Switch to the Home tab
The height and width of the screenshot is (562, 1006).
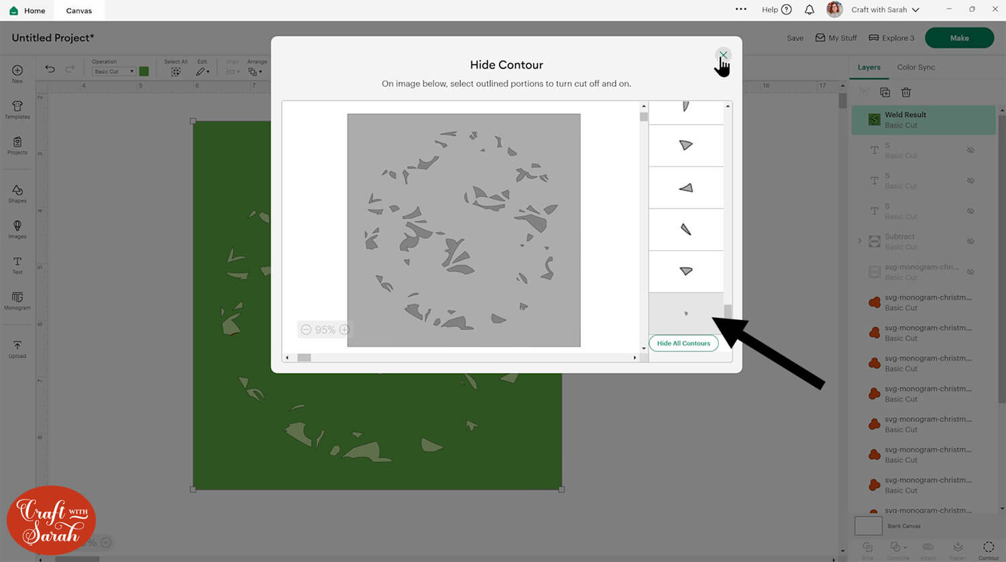click(x=27, y=11)
